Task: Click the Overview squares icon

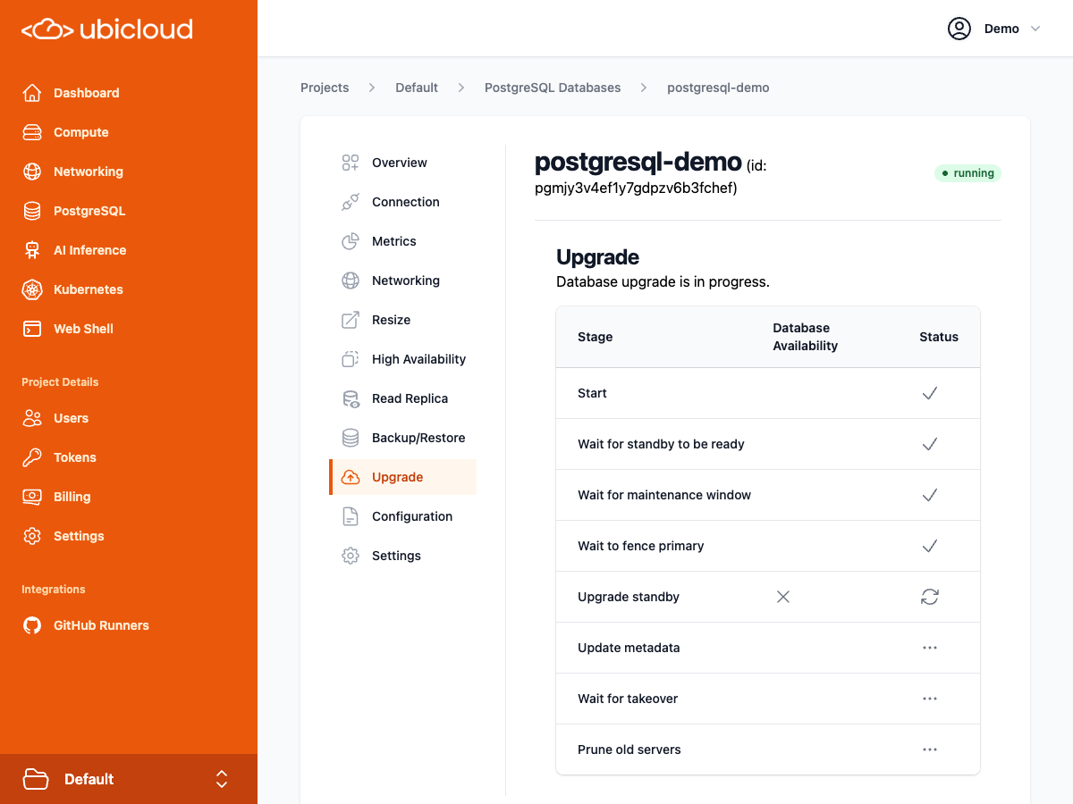Action: [x=351, y=163]
